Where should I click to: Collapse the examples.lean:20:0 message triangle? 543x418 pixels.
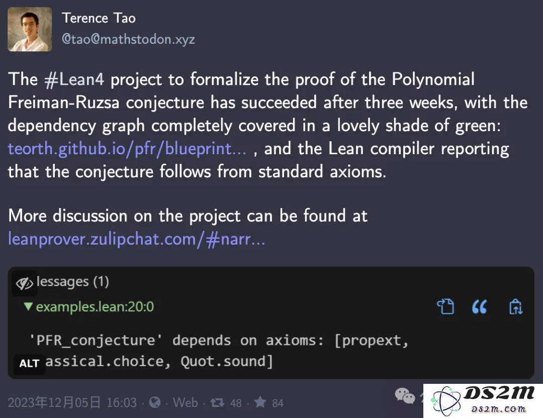28,306
